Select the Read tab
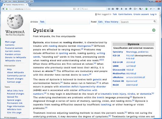The width and height of the screenshot is (162, 119). pyautogui.click(x=94, y=22)
